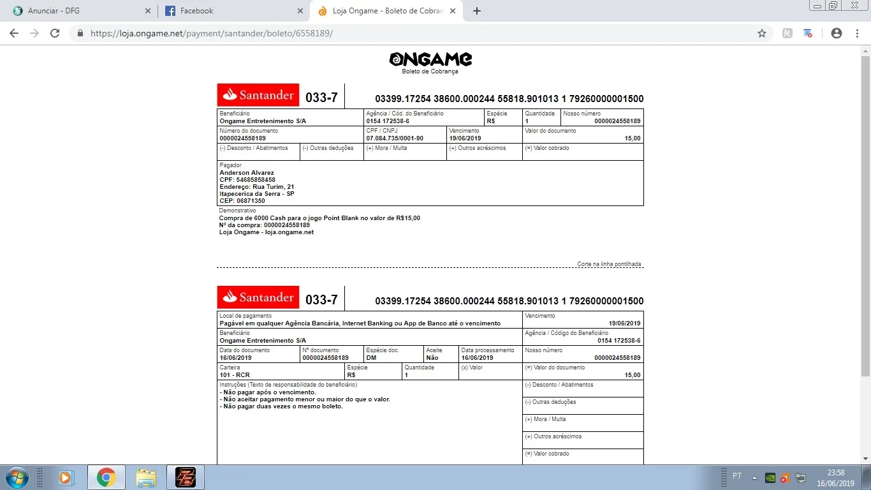Click the Ongame logo at top
871x490 pixels.
430,59
